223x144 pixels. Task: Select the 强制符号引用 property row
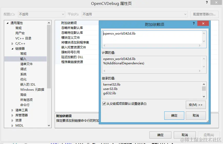tap(77, 52)
